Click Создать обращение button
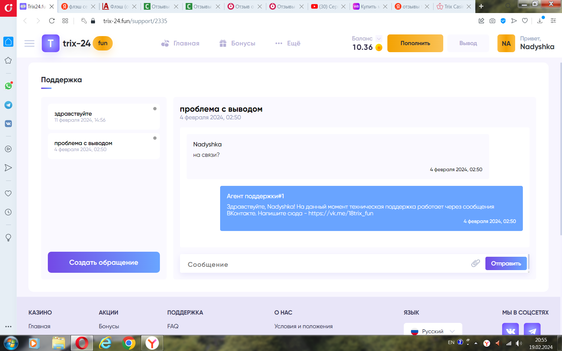 [104, 262]
